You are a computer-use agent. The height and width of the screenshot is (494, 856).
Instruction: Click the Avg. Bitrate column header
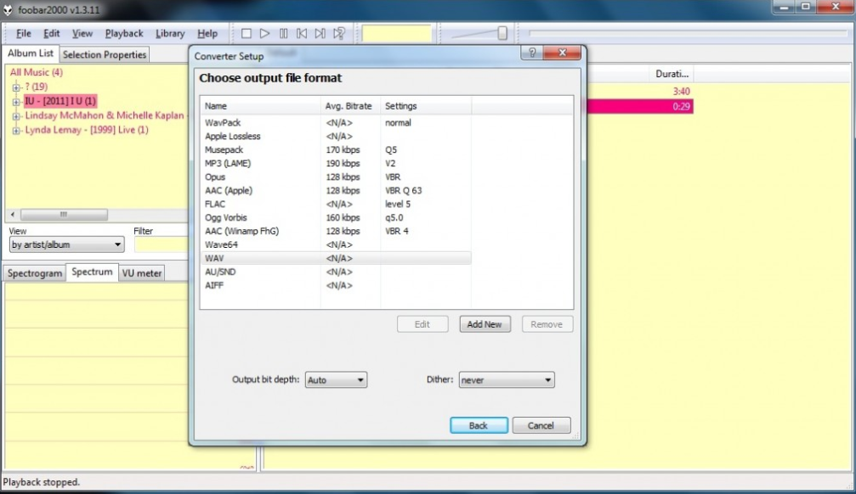pos(350,106)
